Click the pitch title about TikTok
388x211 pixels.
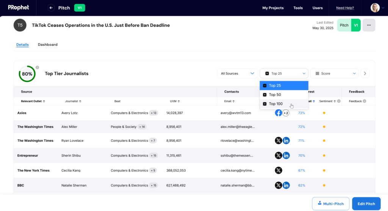101,25
